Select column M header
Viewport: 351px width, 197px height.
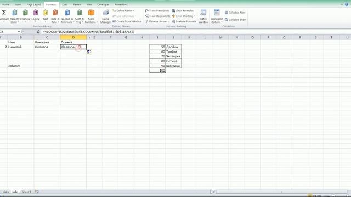click(x=220, y=37)
